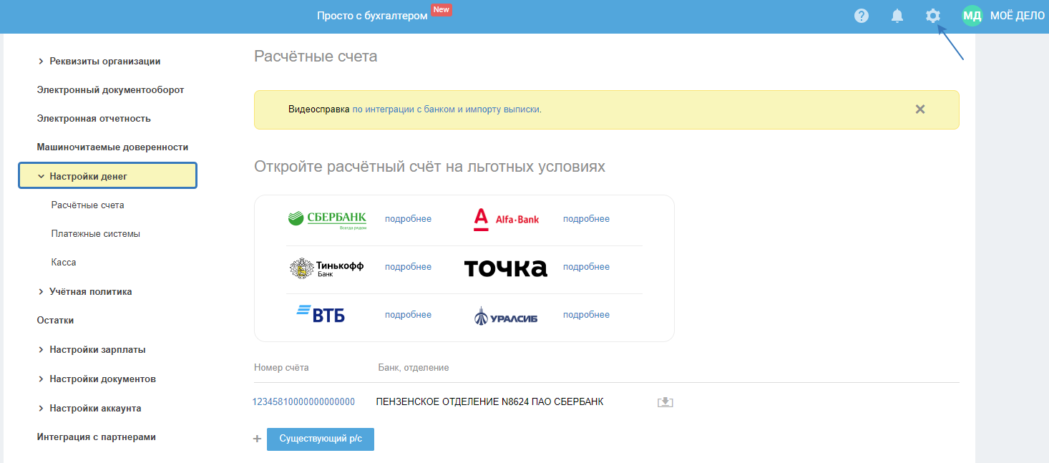Click the Банк, отделение column header
The image size is (1049, 463).
(414, 368)
